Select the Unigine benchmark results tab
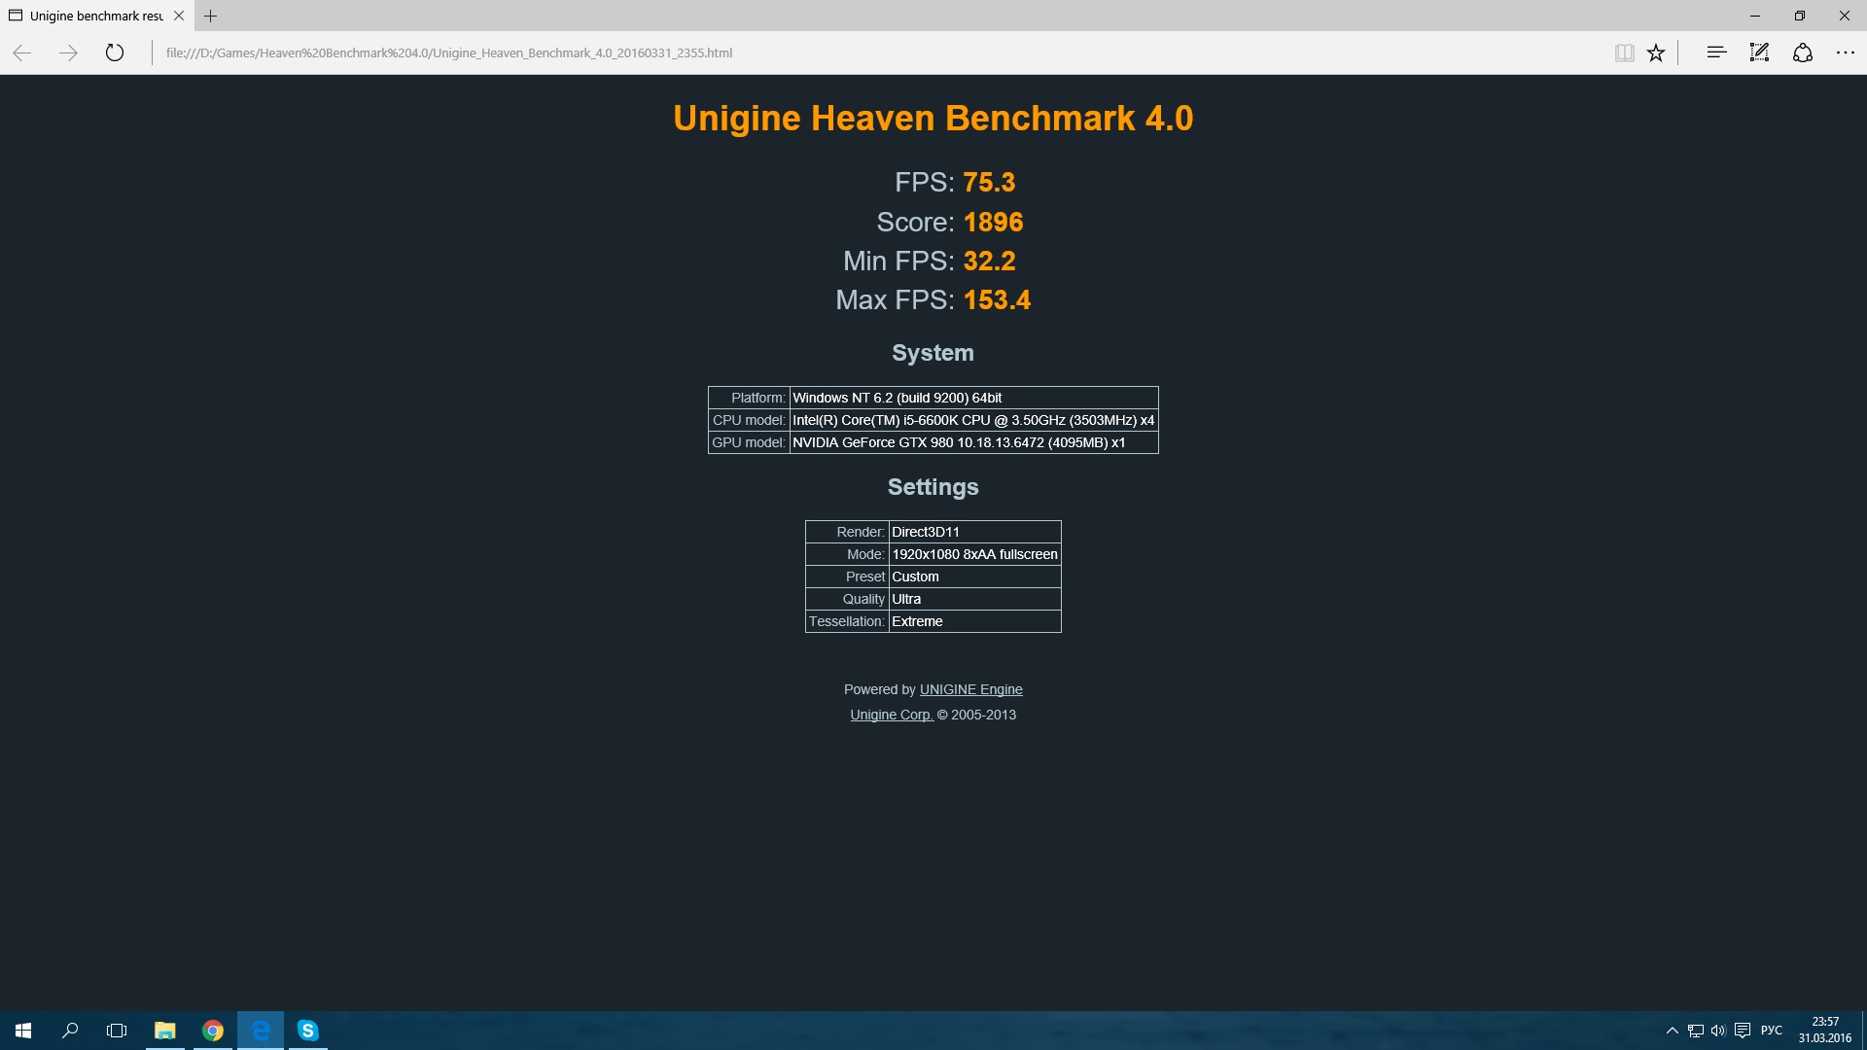The image size is (1867, 1050). click(95, 16)
